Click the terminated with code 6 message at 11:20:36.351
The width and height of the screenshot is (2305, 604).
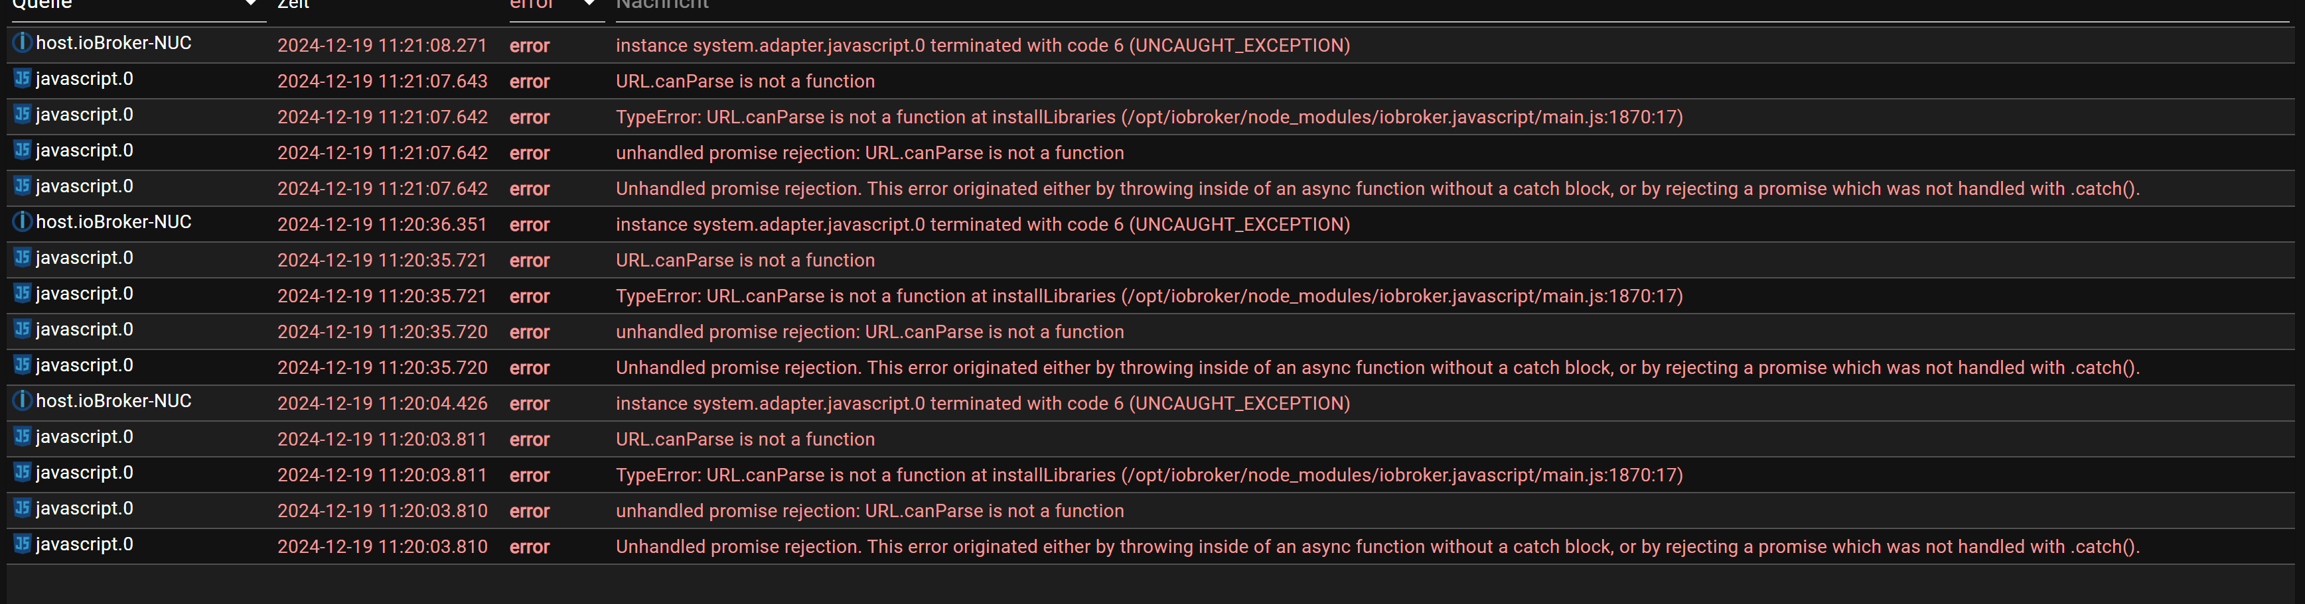coord(982,224)
